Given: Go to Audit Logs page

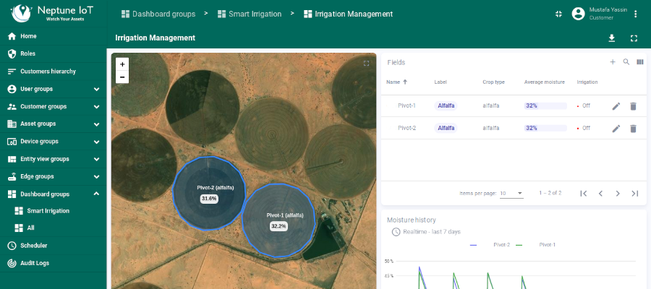Looking at the screenshot, I should point(35,263).
